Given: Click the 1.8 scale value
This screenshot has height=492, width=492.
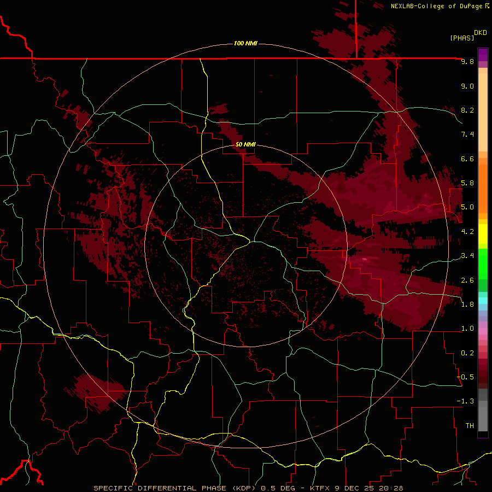Looking at the screenshot, I should 467,304.
